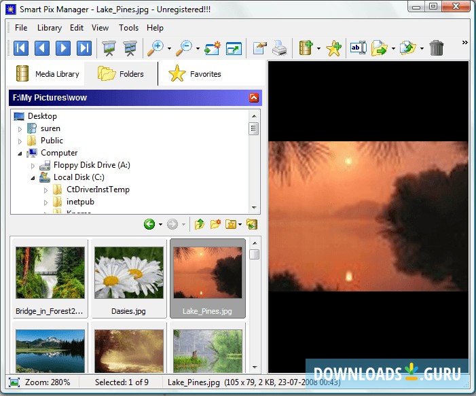Click the Zoom: 280% status icon
The image size is (476, 396).
[x=14, y=382]
